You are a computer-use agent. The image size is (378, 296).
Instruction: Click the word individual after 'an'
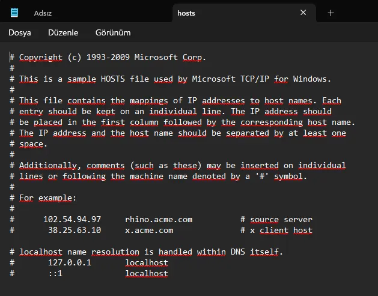(x=173, y=111)
